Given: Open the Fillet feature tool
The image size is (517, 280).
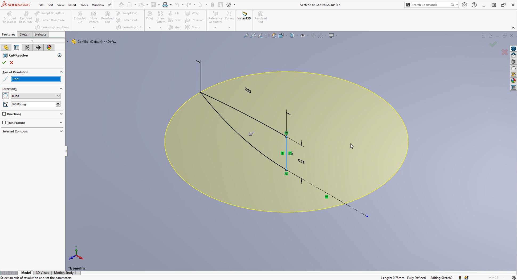Looking at the screenshot, I should [x=149, y=17].
